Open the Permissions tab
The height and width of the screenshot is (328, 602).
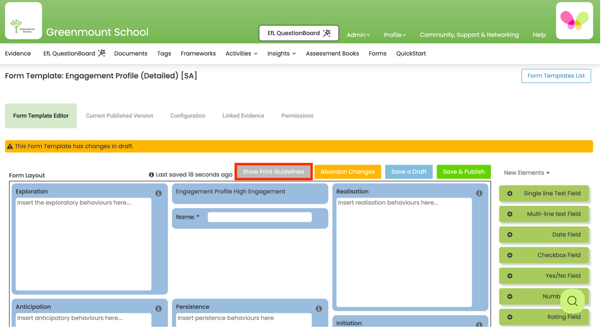point(298,116)
